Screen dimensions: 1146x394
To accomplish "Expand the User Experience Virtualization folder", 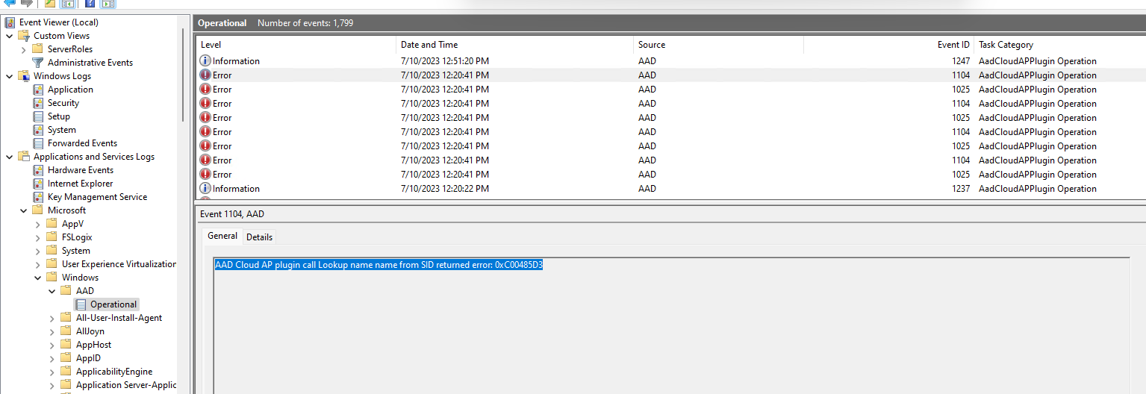I will point(37,264).
